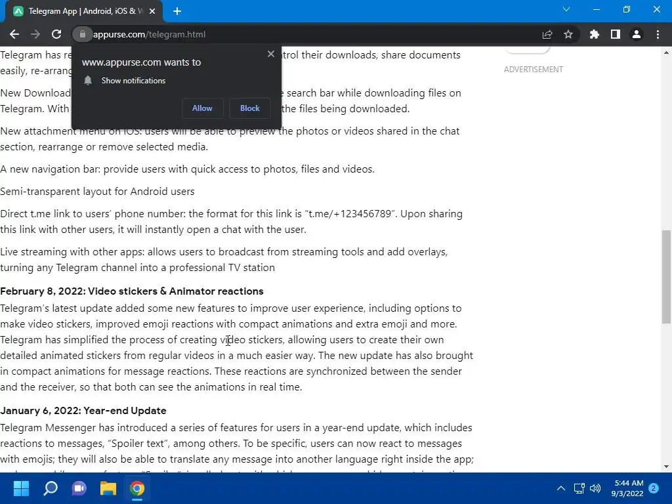672x504 pixels.
Task: Block notifications from appurse.com
Action: (x=250, y=108)
